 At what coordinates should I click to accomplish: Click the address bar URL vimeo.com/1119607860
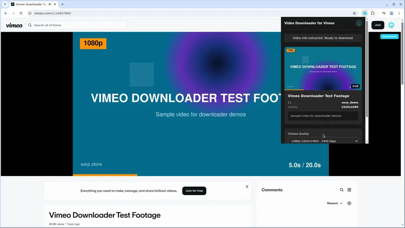click(x=52, y=13)
